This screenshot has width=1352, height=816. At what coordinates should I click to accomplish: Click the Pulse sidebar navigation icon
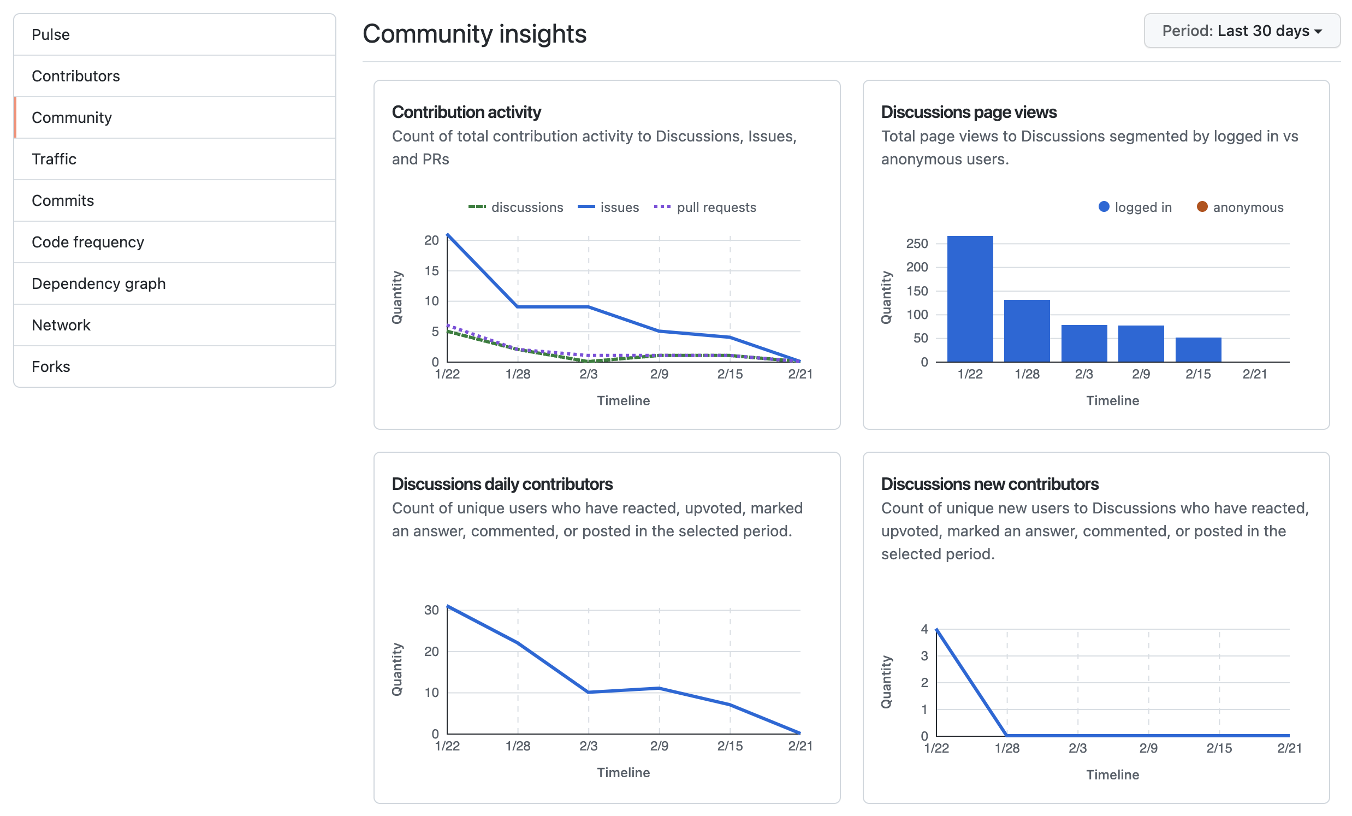point(177,34)
